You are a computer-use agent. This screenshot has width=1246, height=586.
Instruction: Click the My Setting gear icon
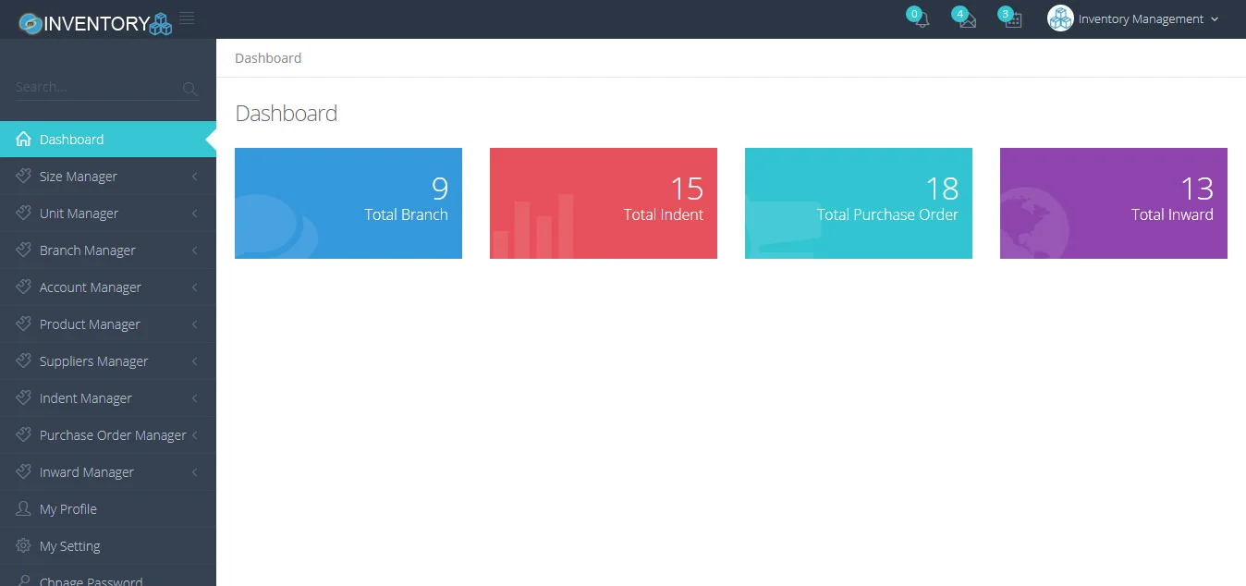click(24, 545)
